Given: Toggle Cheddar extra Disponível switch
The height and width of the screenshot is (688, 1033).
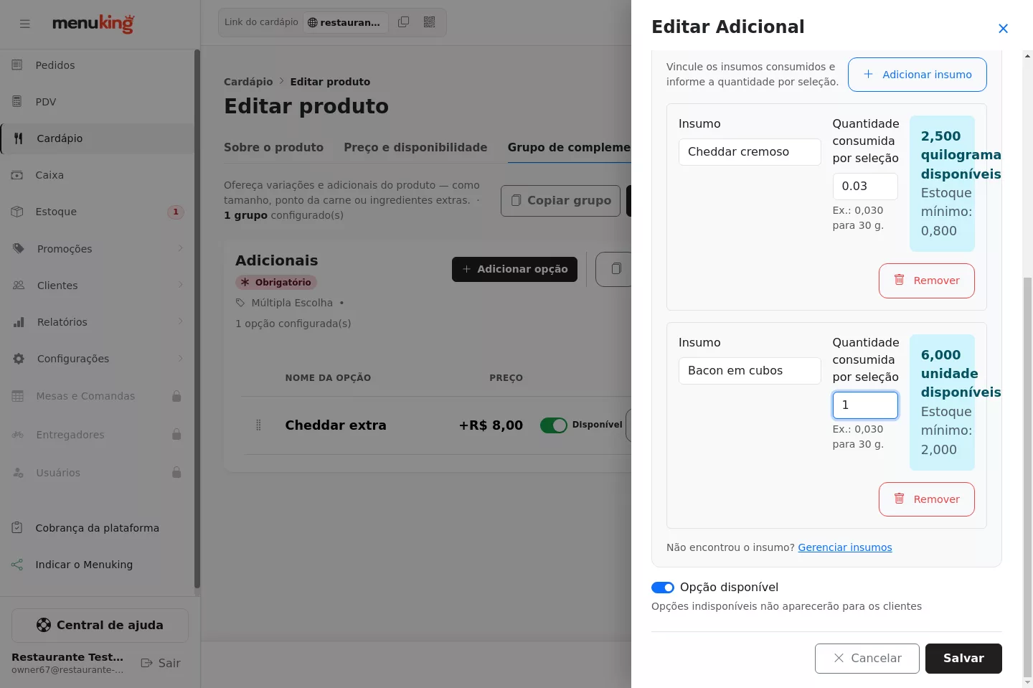Looking at the screenshot, I should (x=554, y=425).
